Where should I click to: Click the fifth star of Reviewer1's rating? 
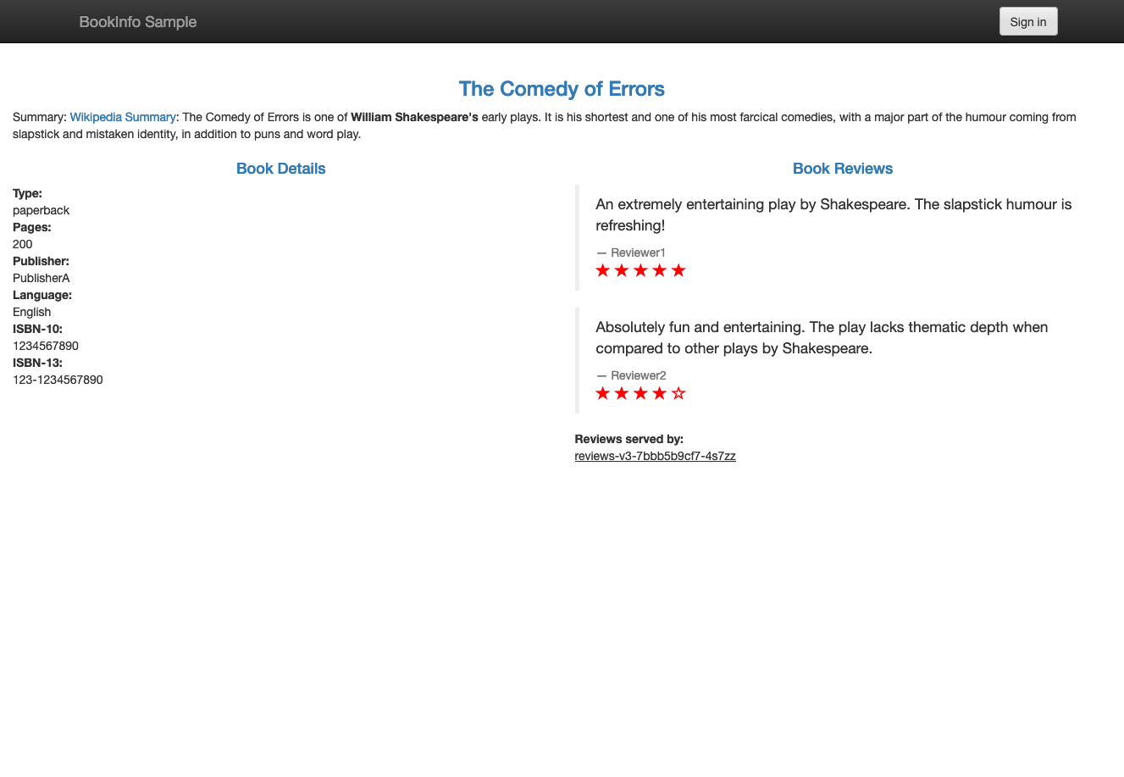click(678, 270)
